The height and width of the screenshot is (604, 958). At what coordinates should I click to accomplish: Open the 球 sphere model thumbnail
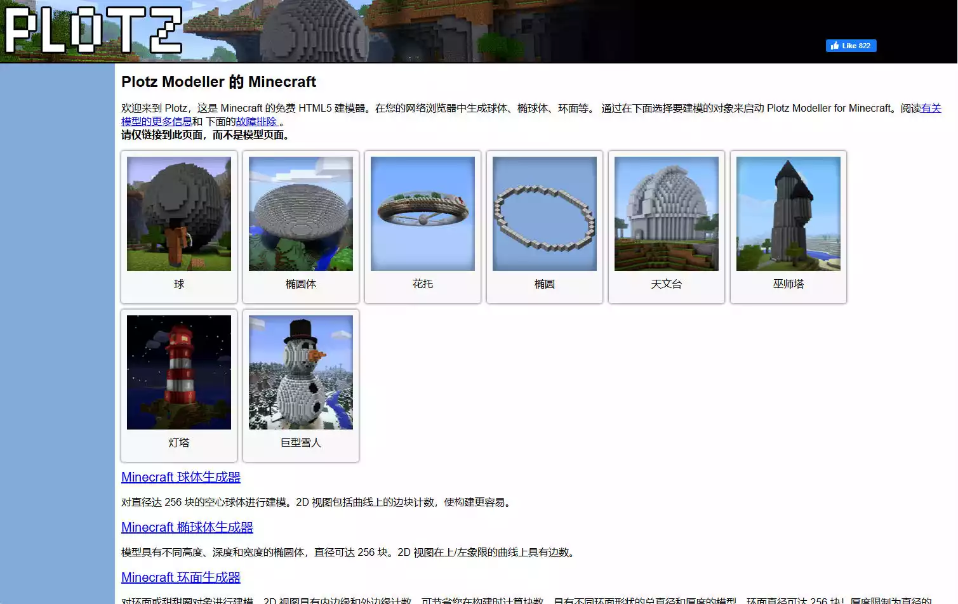179,214
